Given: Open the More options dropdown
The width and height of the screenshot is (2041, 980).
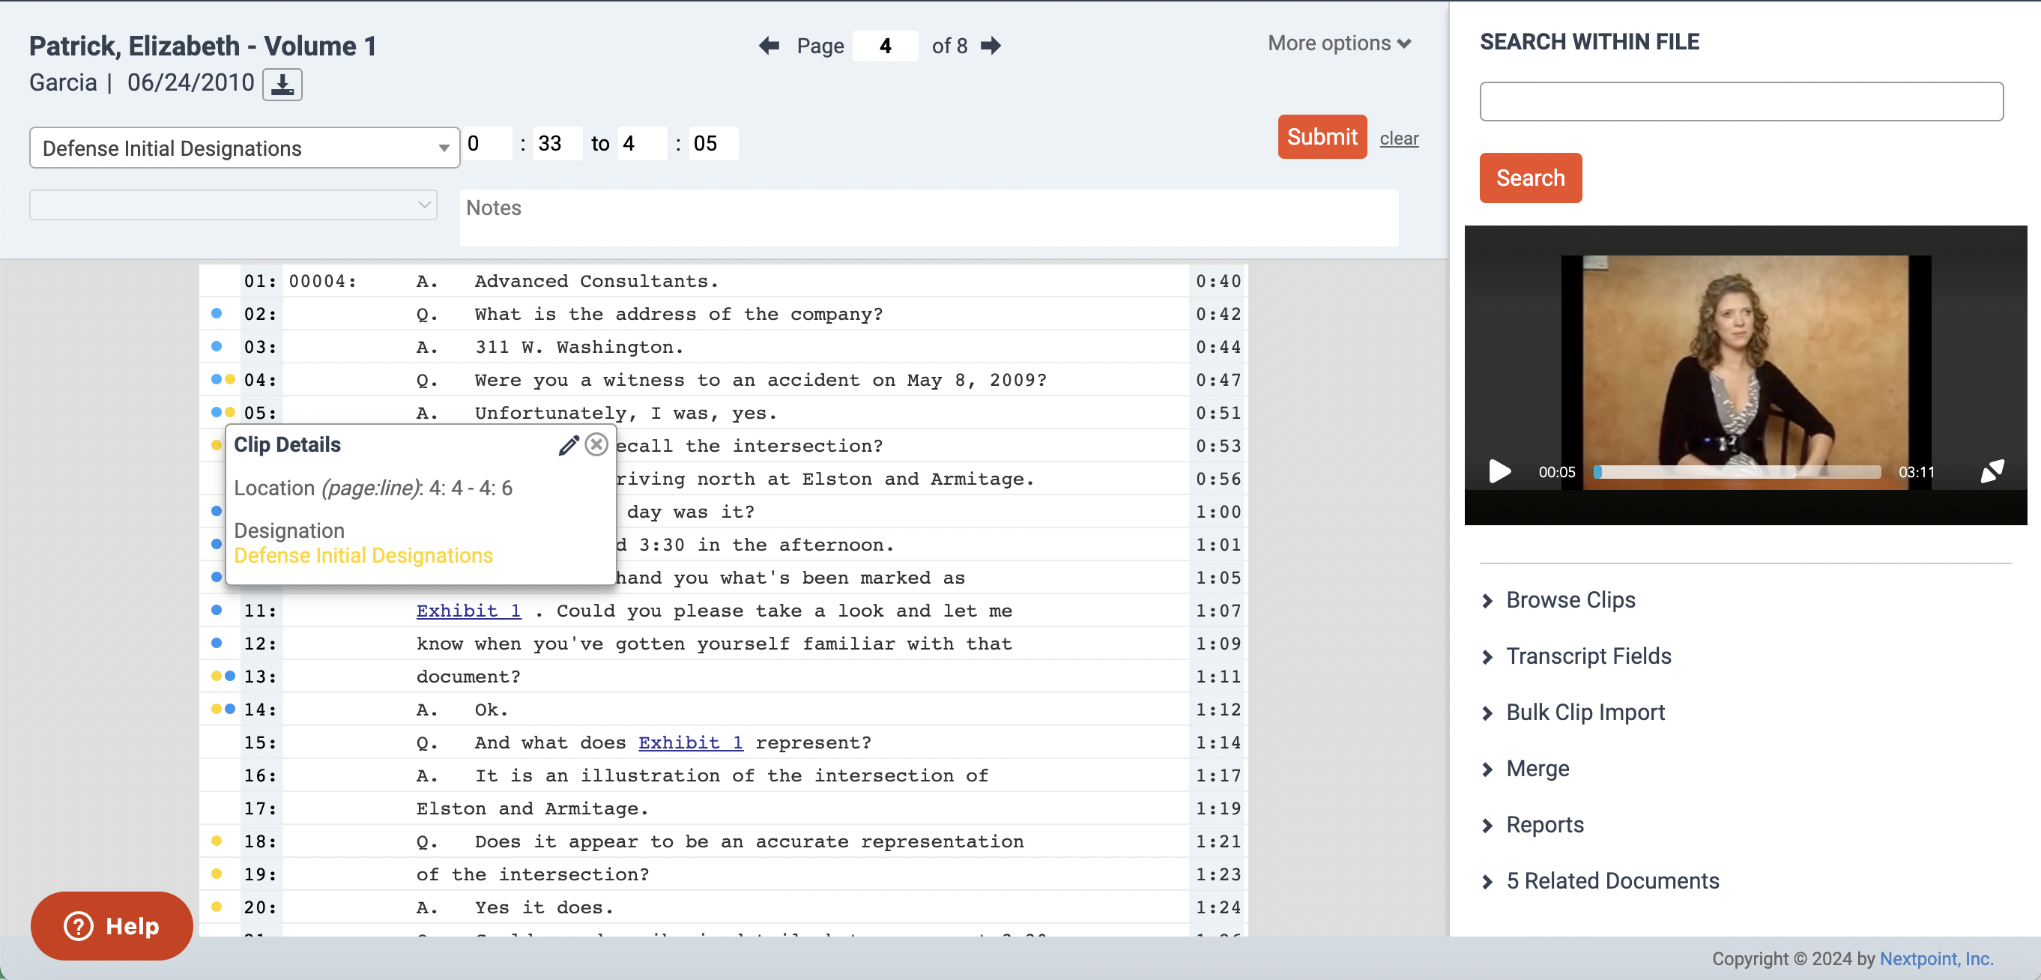Looking at the screenshot, I should pyautogui.click(x=1339, y=43).
